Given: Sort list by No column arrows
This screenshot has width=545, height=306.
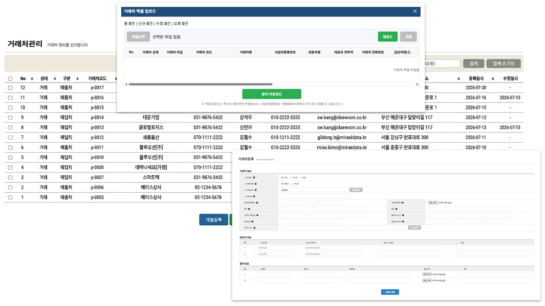Looking at the screenshot, I should click(x=32, y=79).
